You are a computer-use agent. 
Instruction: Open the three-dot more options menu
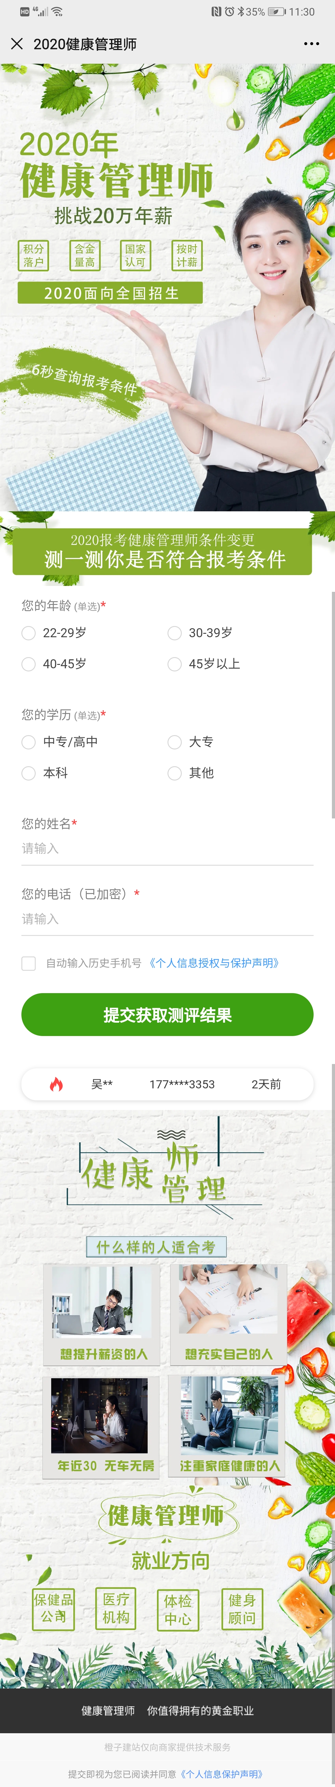[x=311, y=44]
